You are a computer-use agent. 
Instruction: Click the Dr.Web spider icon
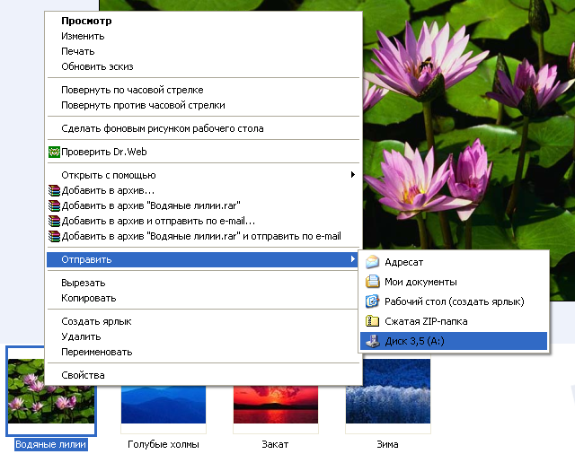coord(54,152)
